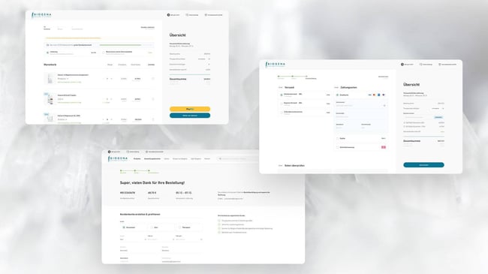Click the pink payment provider icon
Viewport: 488px width, 274px height.
pos(384,147)
